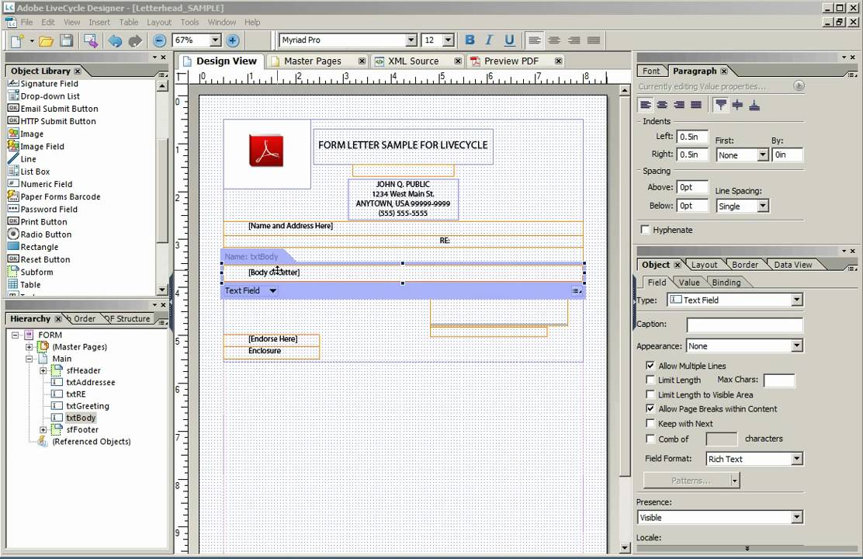Screen dimensions: 863x559
Task: Uncheck Allow Multiple Lines
Action: pos(650,366)
